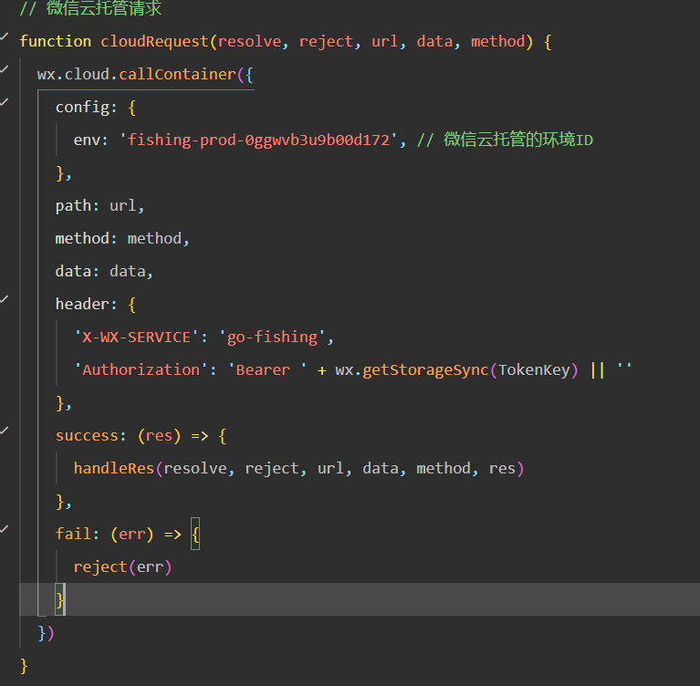The height and width of the screenshot is (686, 700).
Task: Click the 'Bearer ' string literal
Action: coord(267,370)
